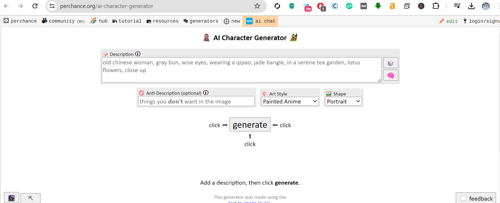Open the generators menu item
This screenshot has width=500, height=203.
tap(201, 21)
